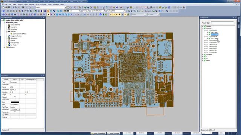This screenshot has width=241, height=135.
Task: Collapse the Analysis node in Project Manager
Action: 7,31
